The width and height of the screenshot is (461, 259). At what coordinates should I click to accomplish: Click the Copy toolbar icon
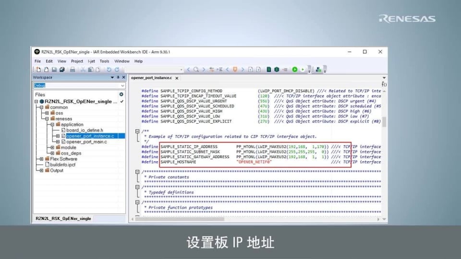click(91, 70)
